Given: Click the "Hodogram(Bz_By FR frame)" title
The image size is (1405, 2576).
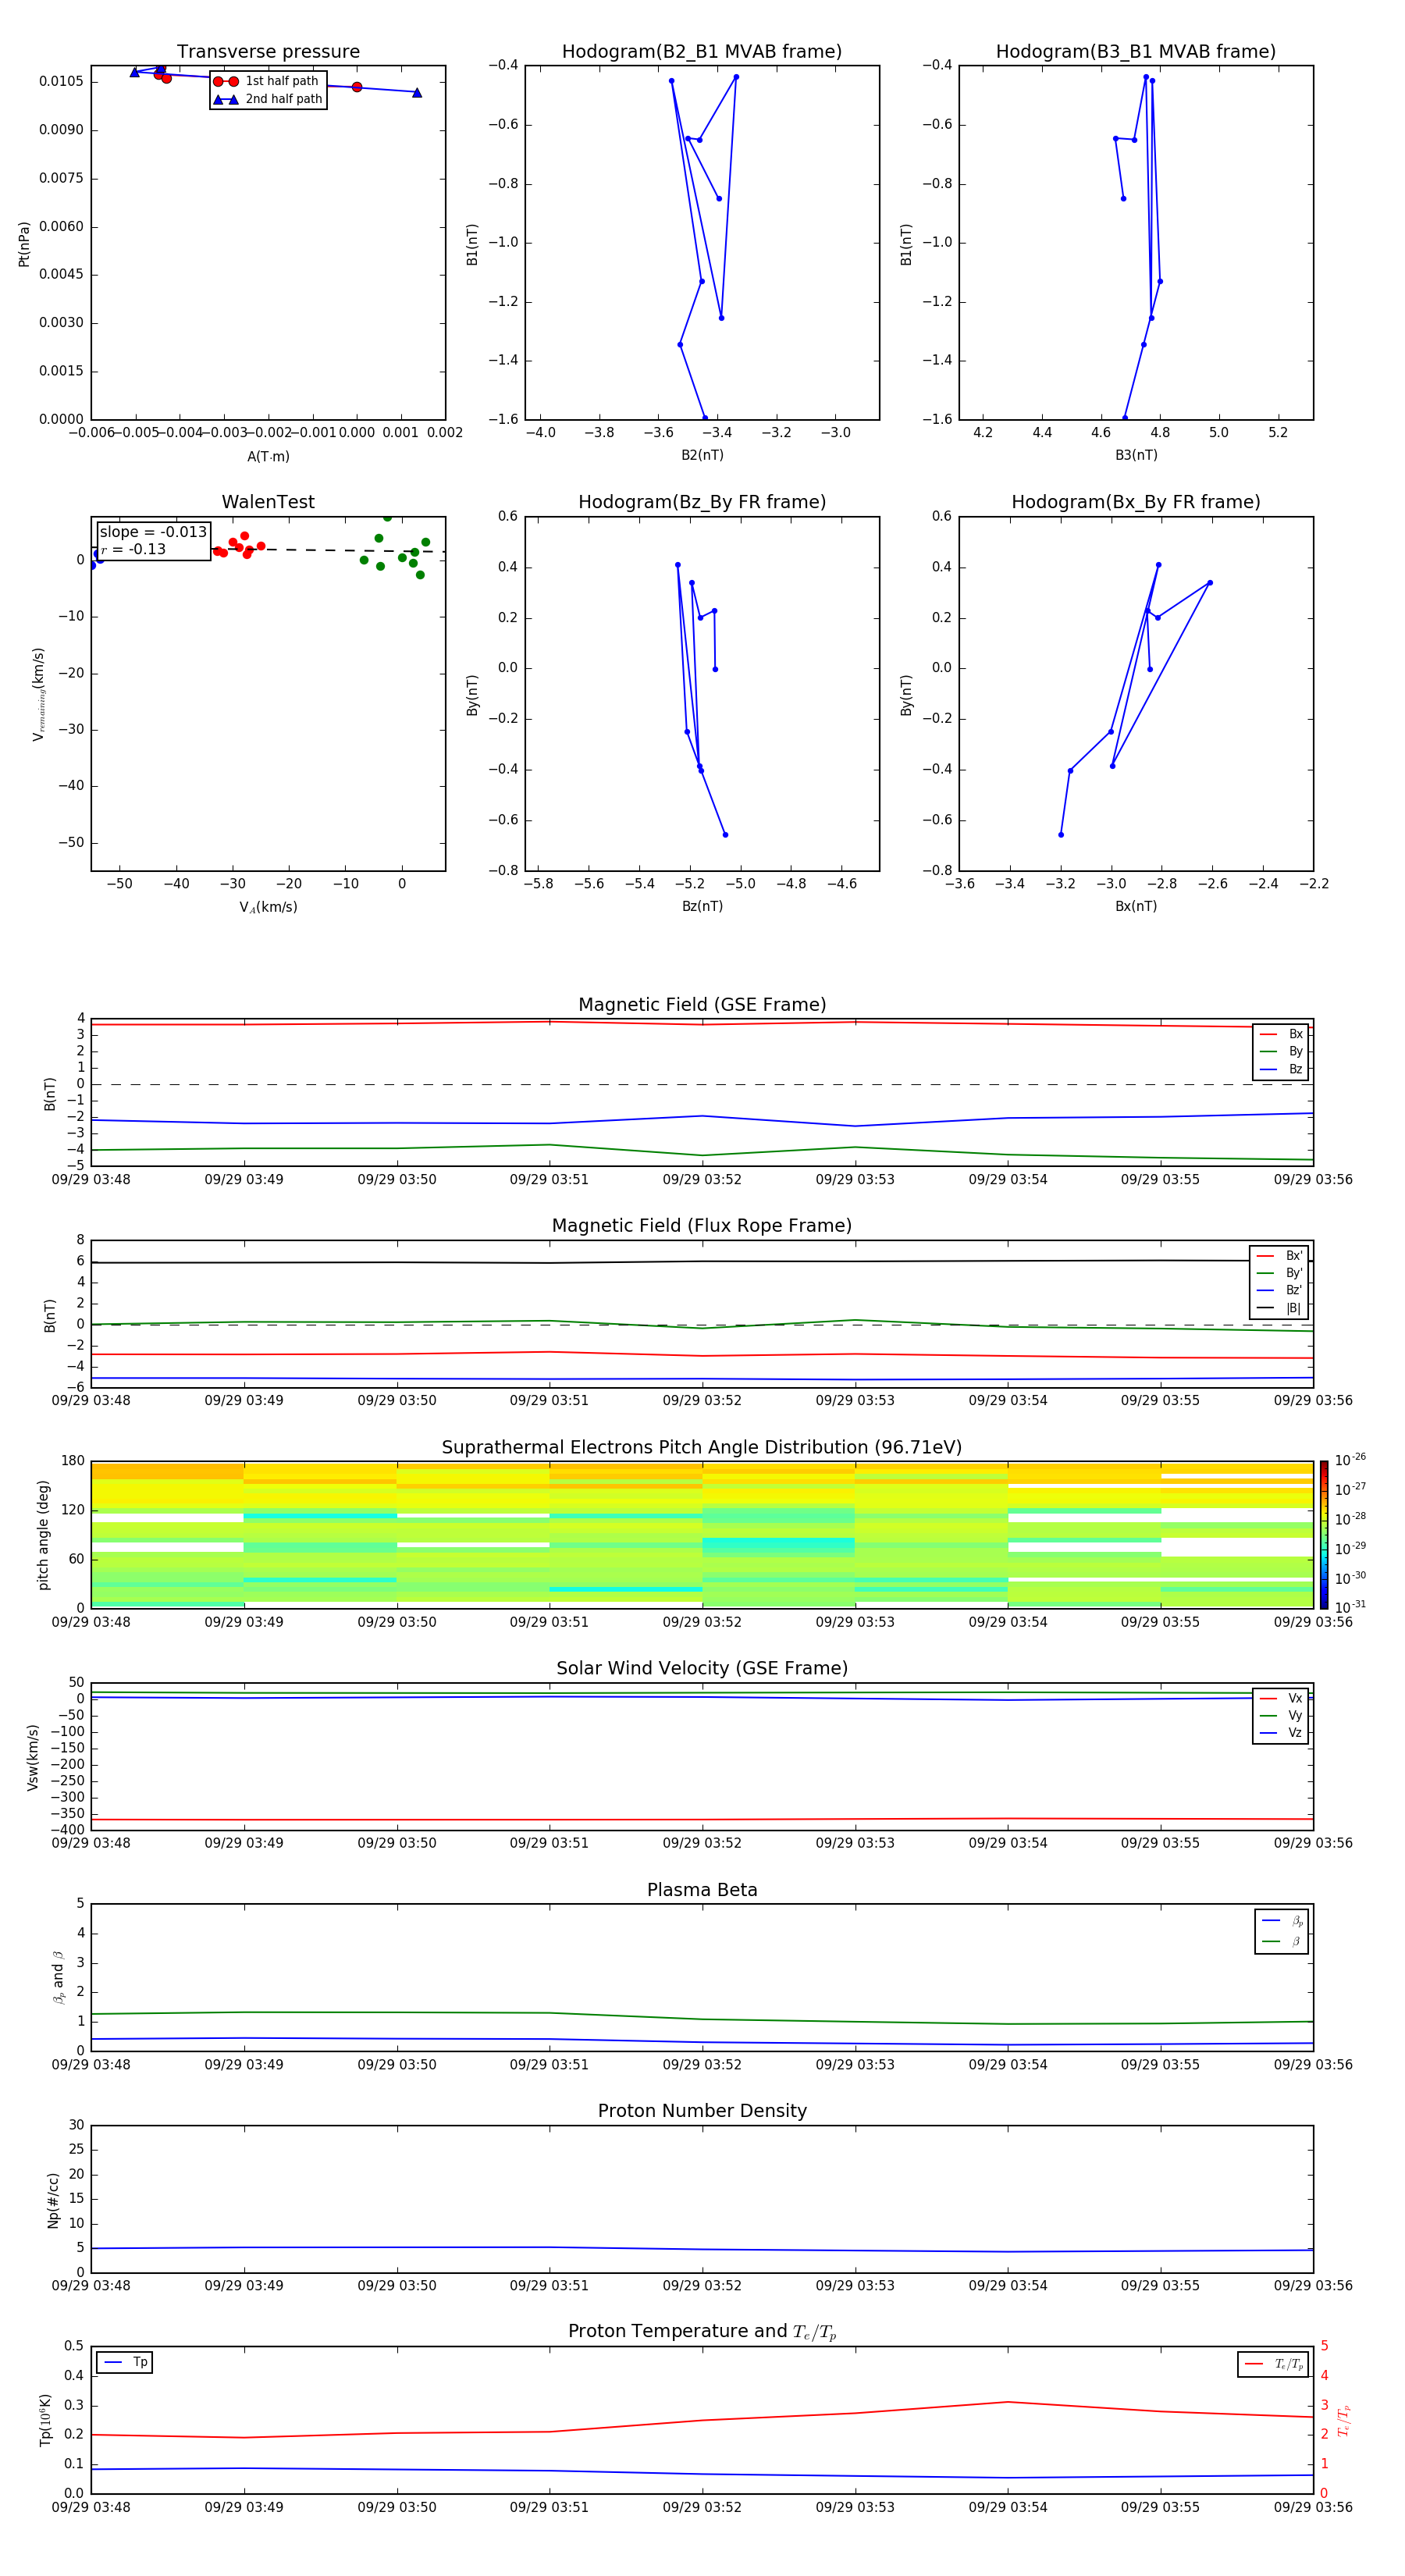Looking at the screenshot, I should point(702,502).
